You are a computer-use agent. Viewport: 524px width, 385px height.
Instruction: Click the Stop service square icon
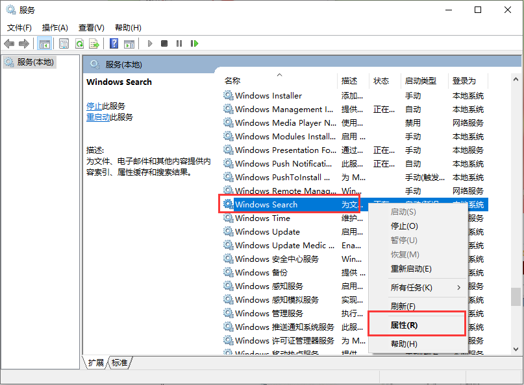[x=164, y=43]
